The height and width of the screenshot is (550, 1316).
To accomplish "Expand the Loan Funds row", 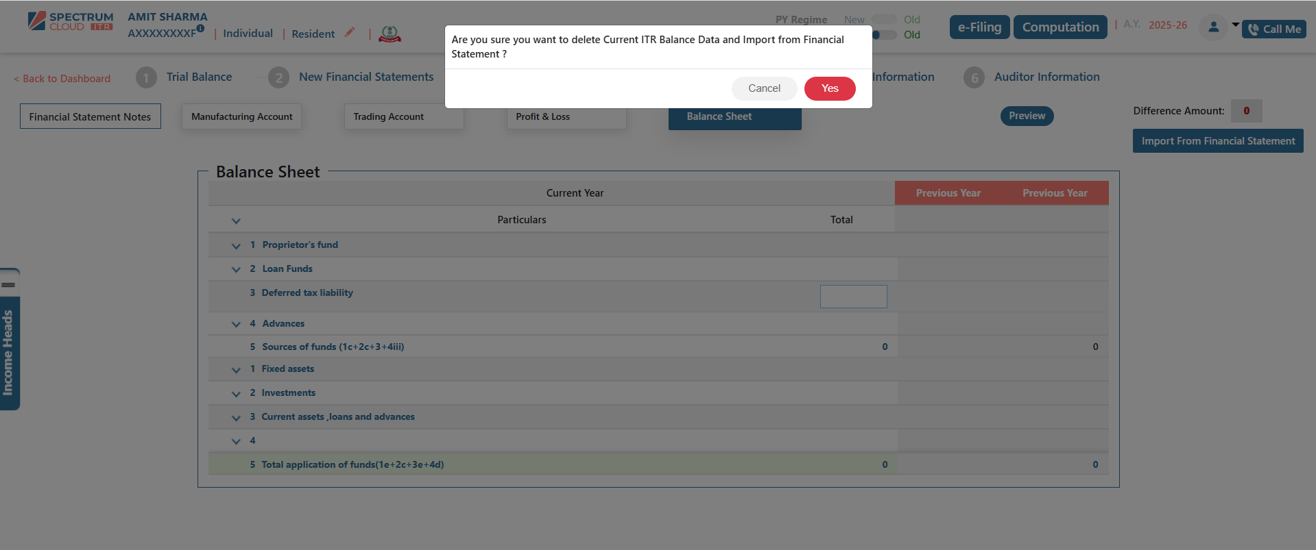I will pos(236,269).
